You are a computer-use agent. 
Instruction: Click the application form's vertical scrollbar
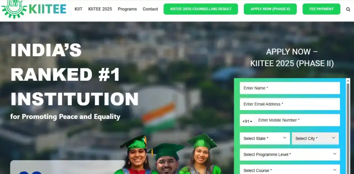pos(348,127)
